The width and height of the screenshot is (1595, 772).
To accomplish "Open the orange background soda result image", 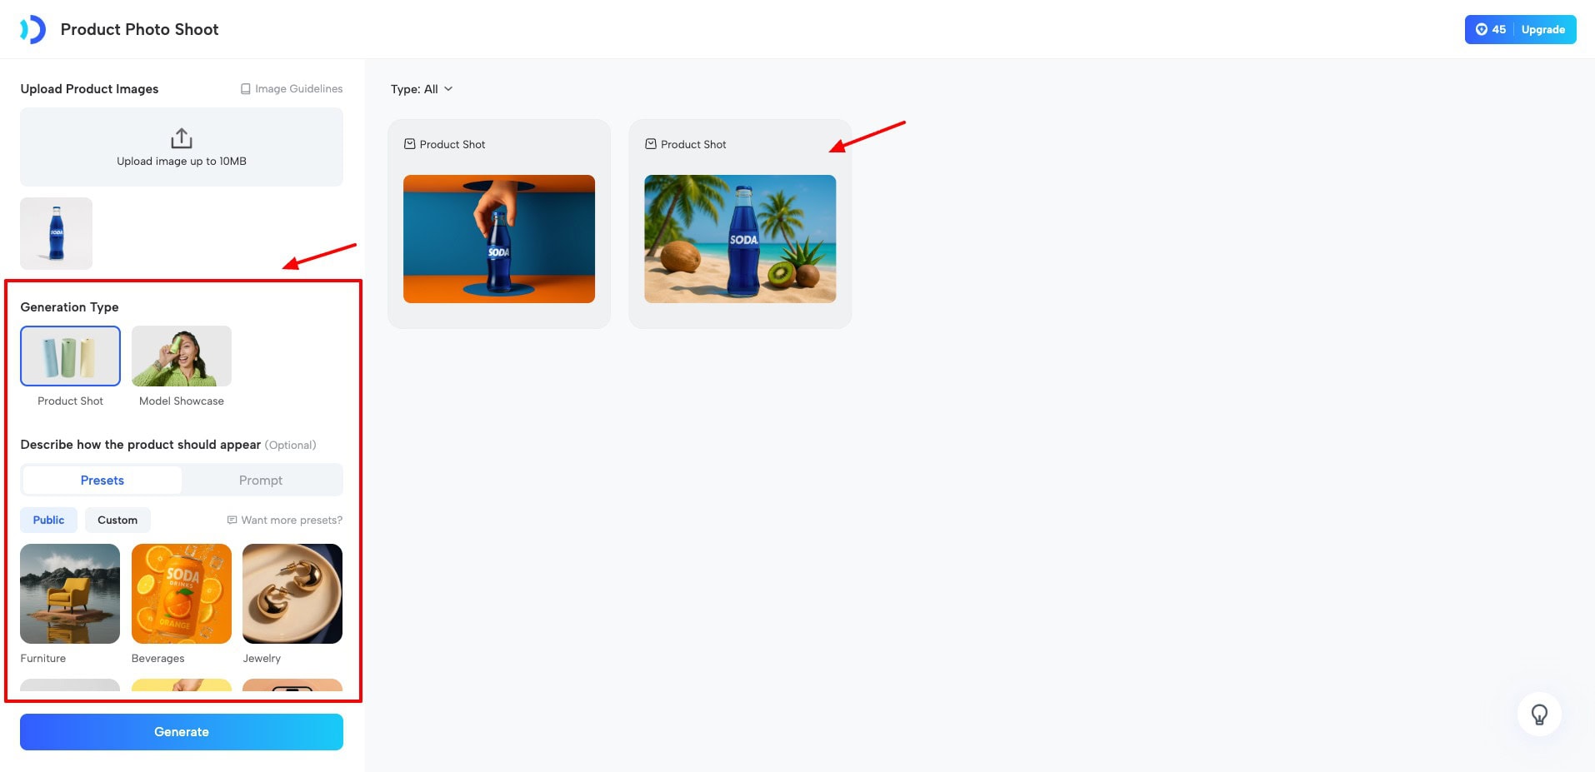I will click(499, 239).
